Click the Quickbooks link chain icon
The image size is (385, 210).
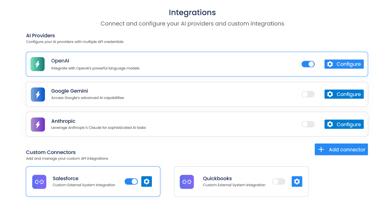pos(187,182)
